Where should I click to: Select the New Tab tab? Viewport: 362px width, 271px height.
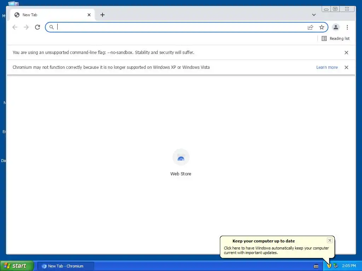coord(52,15)
